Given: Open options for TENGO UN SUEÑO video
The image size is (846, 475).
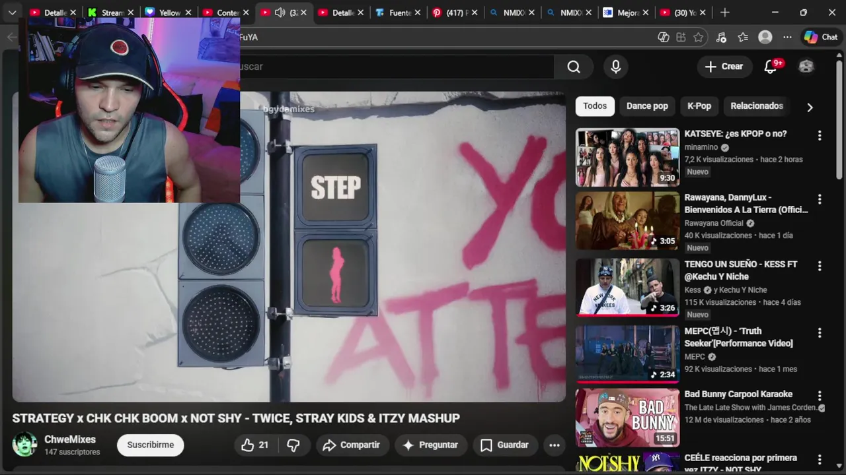Looking at the screenshot, I should coord(820,266).
